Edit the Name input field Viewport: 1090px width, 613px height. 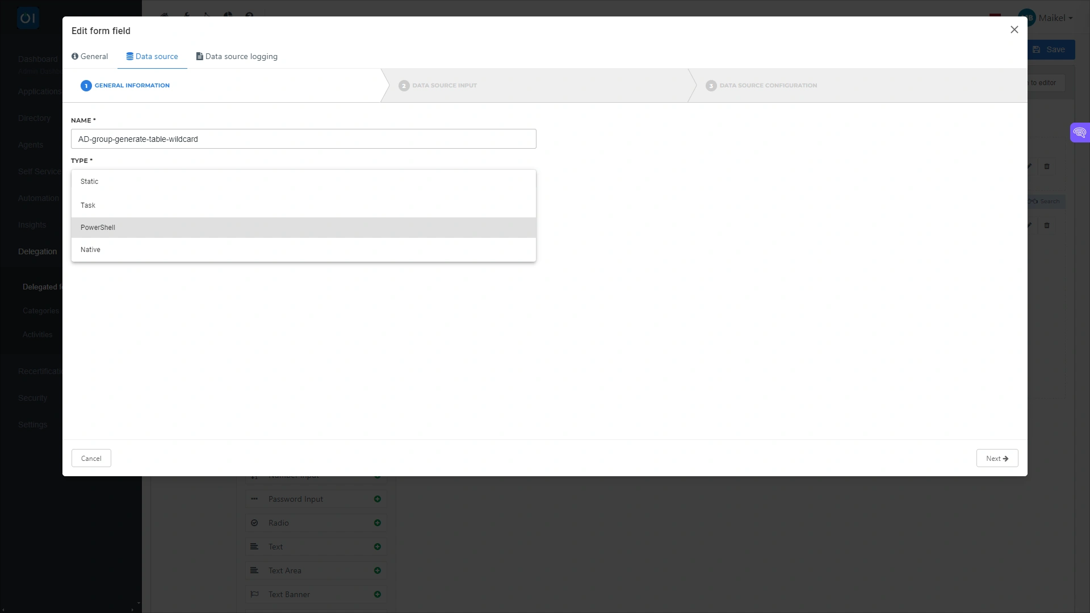pyautogui.click(x=303, y=139)
